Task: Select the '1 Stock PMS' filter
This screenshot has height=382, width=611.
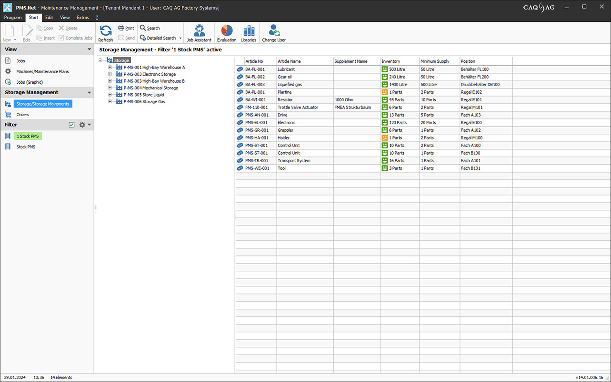Action: click(28, 136)
